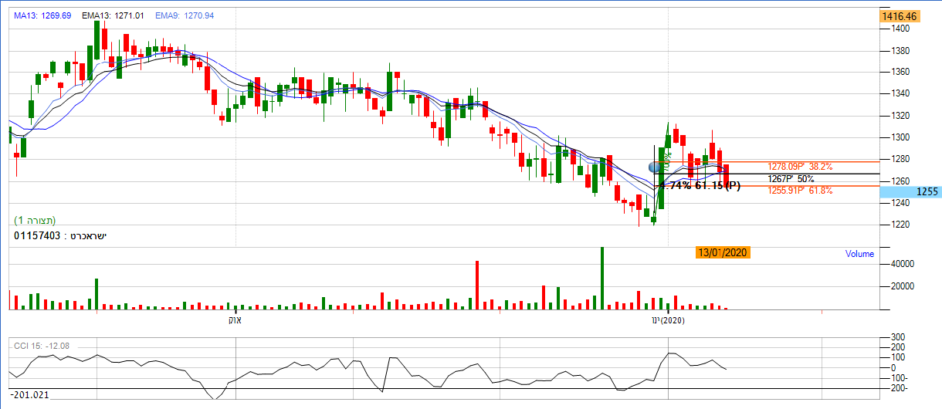Click the 01157403 security number
The width and height of the screenshot is (942, 409).
(36, 234)
